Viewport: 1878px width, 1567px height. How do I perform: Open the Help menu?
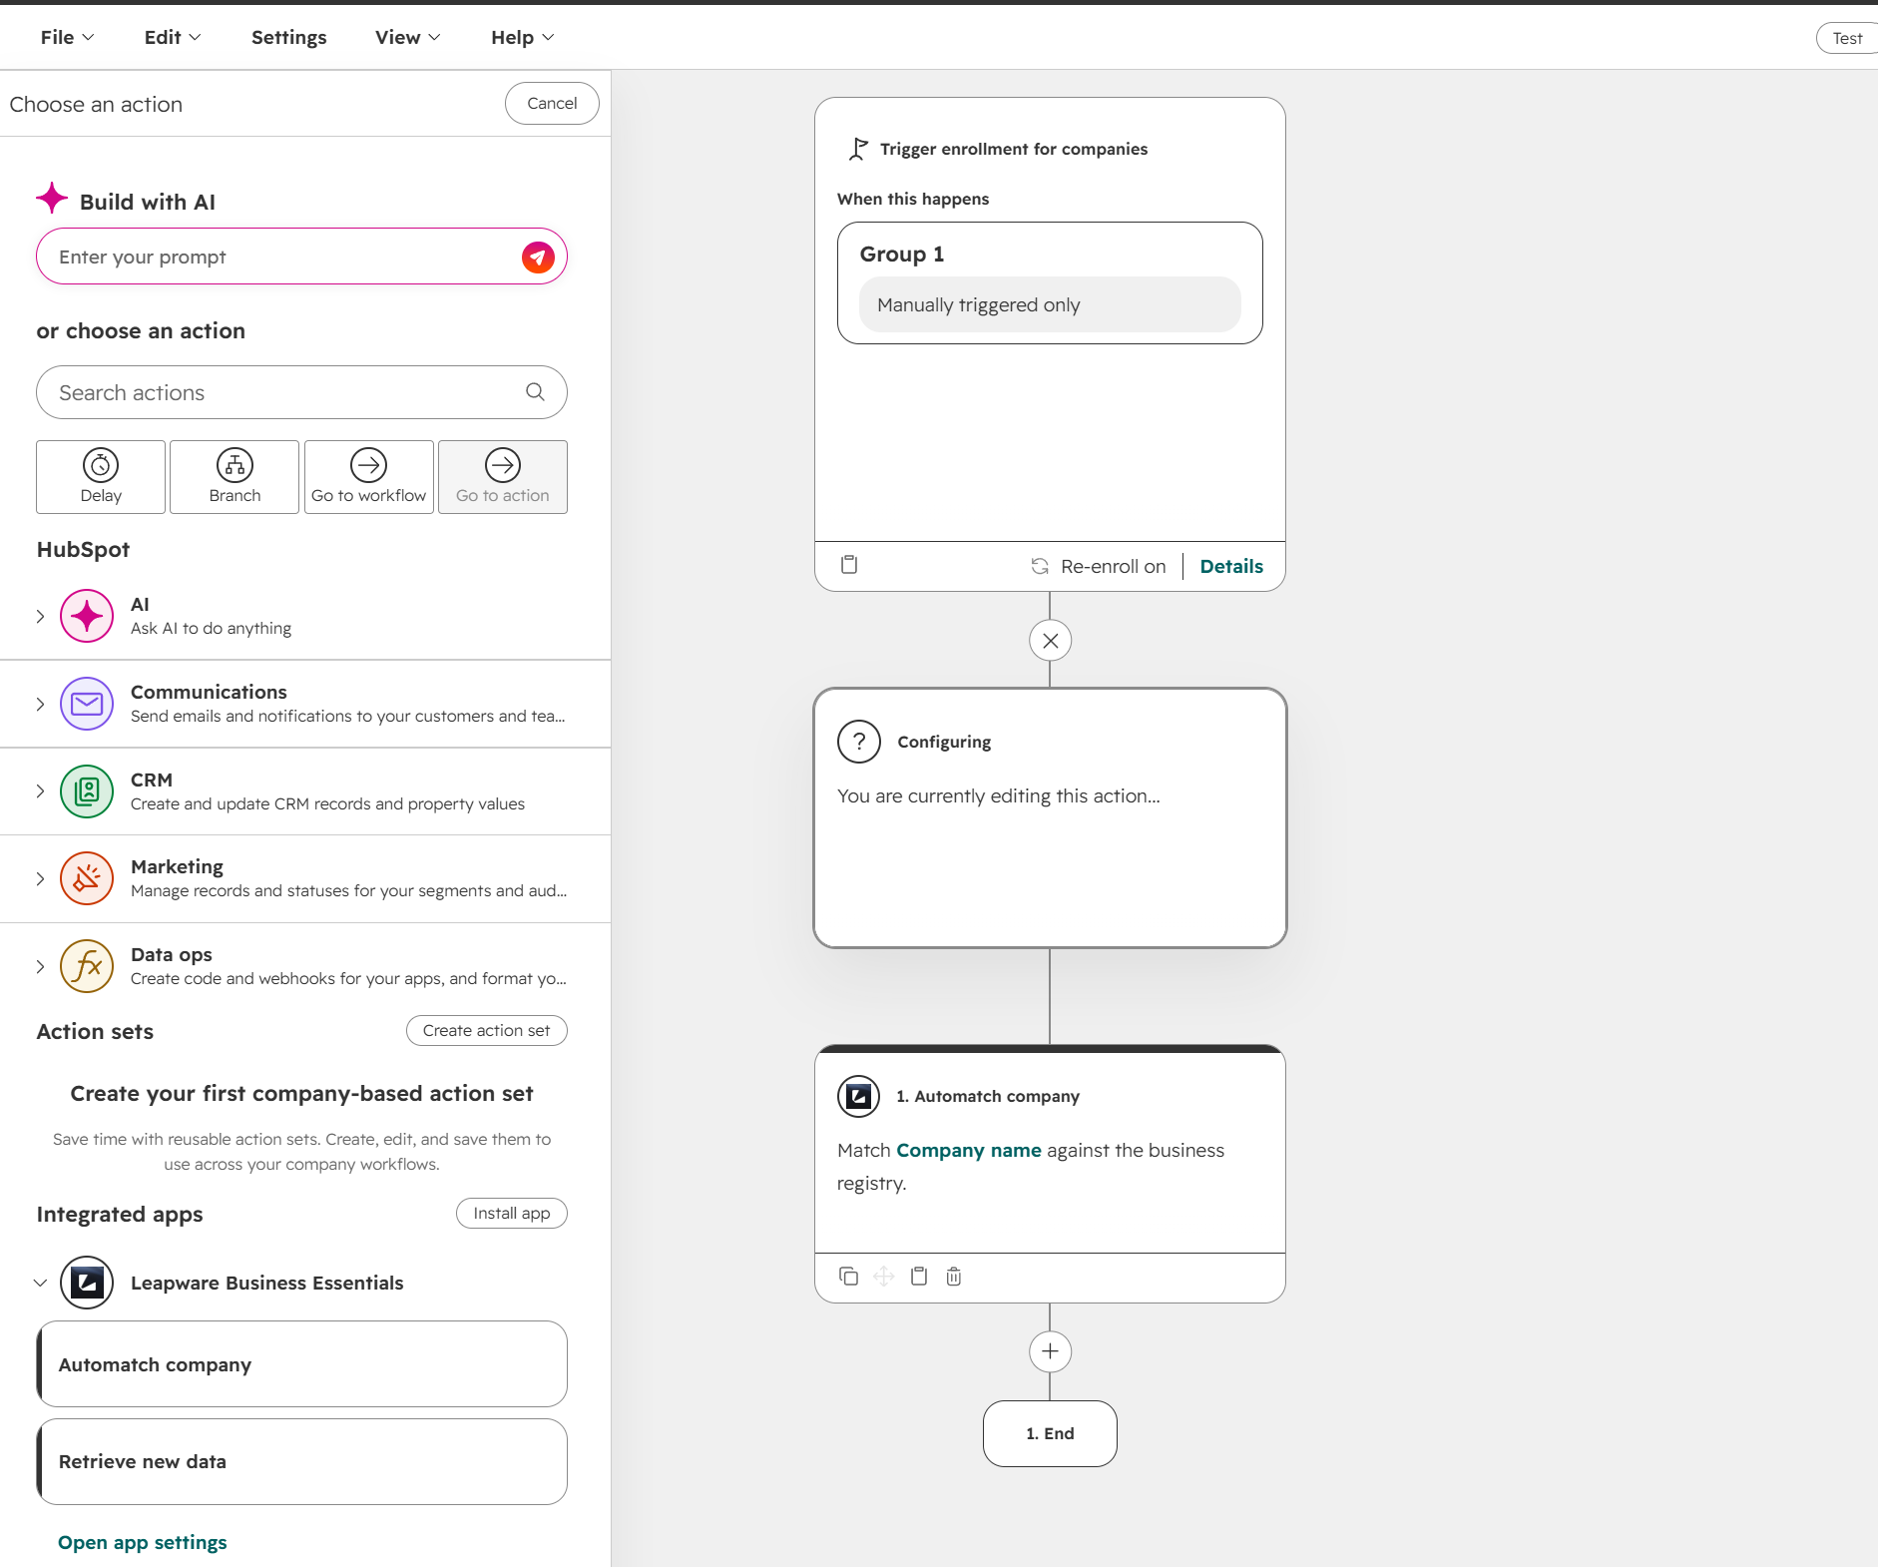coord(522,37)
